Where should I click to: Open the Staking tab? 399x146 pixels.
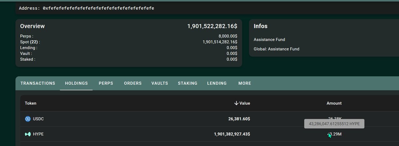[x=188, y=83]
